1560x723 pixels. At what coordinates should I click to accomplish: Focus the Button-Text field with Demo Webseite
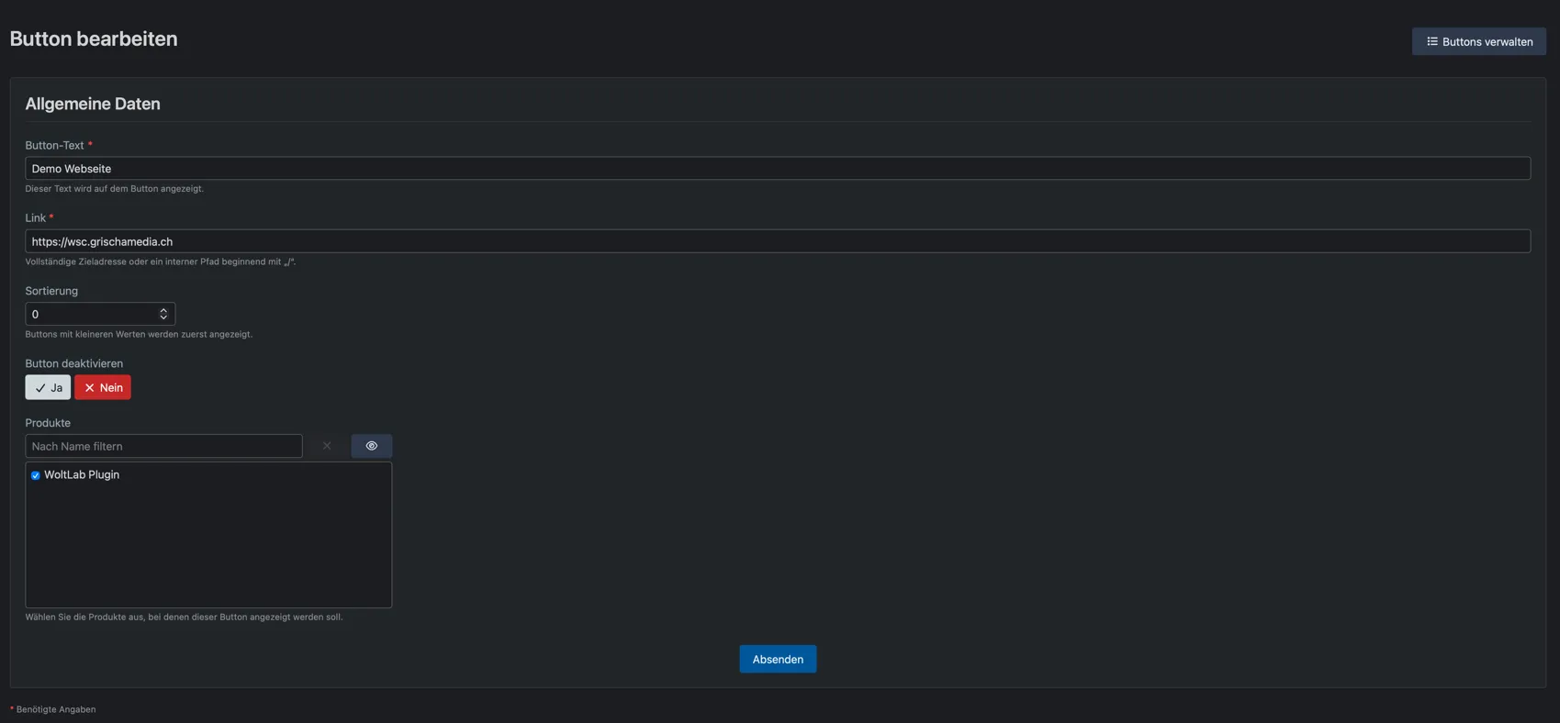(778, 168)
